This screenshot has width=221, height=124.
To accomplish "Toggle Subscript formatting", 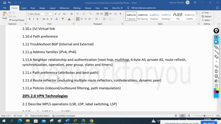I will click(48, 19).
